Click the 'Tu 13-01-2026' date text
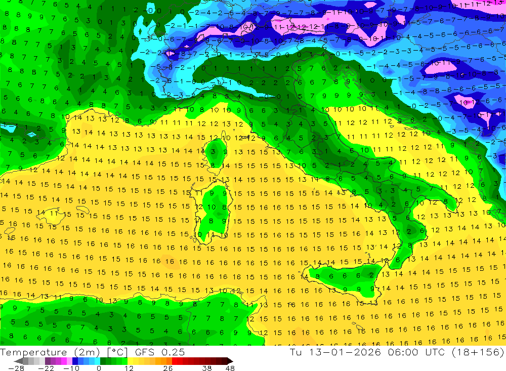Screen dimensions: 506x371 (335, 352)
